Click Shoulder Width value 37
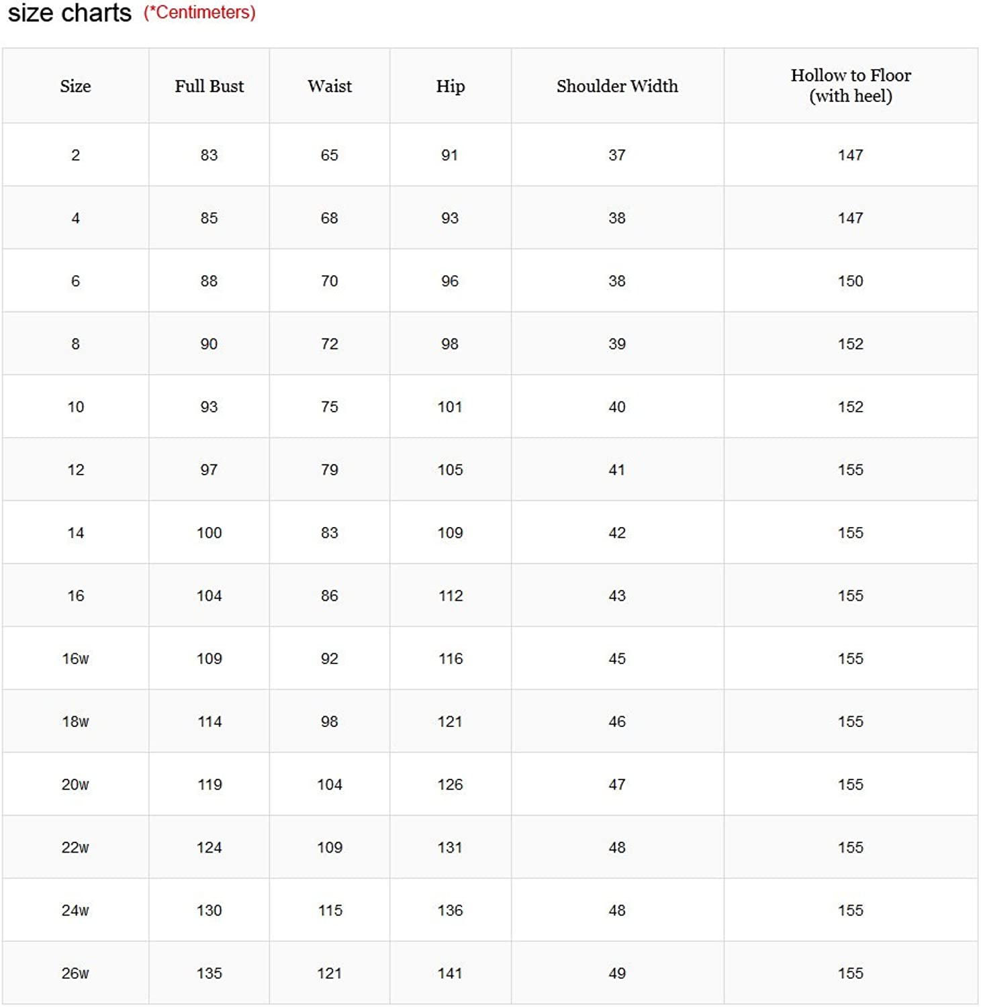The height and width of the screenshot is (1007, 981). click(617, 155)
